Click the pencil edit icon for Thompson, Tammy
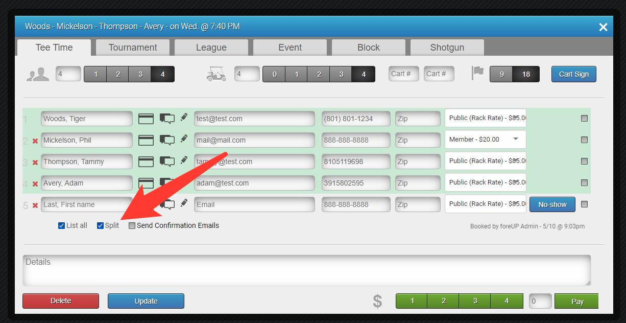Screen dimensions: 626x323 click(184, 161)
